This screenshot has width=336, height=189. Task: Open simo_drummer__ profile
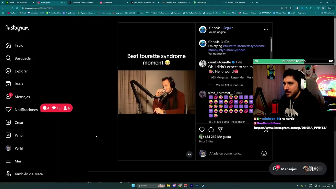(220, 93)
